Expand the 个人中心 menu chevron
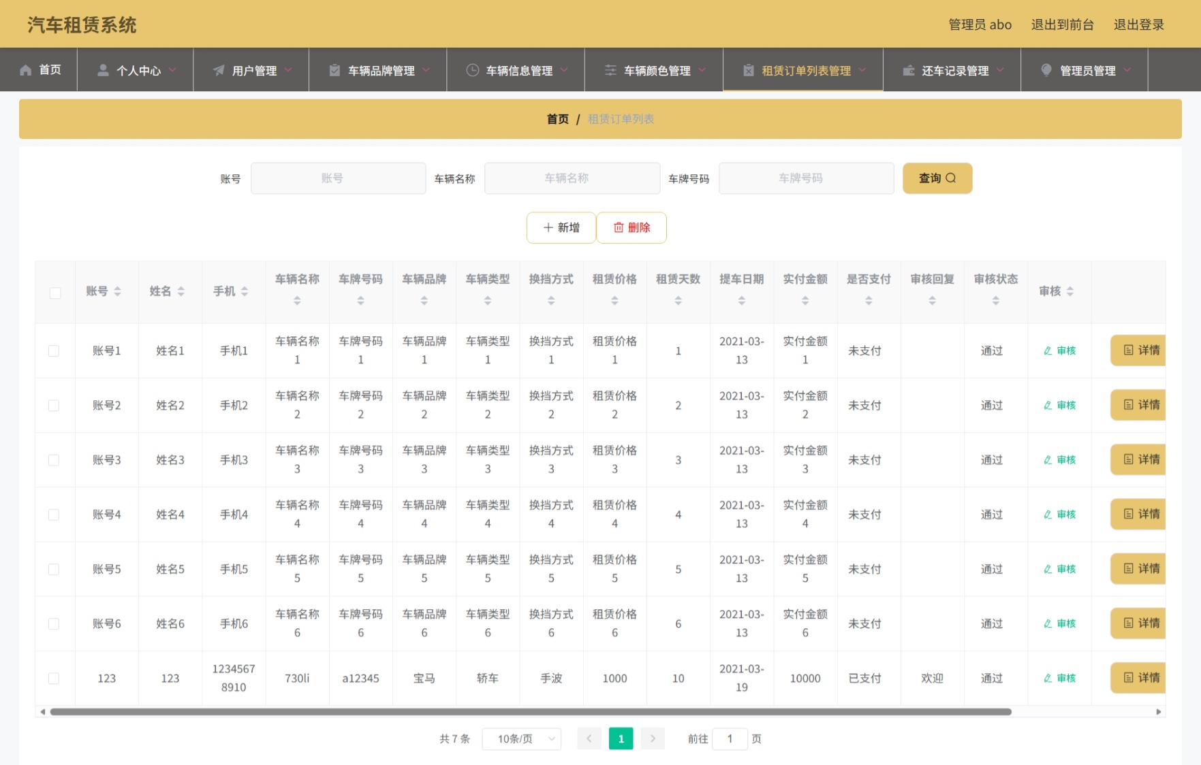The width and height of the screenshot is (1201, 765). pos(172,70)
